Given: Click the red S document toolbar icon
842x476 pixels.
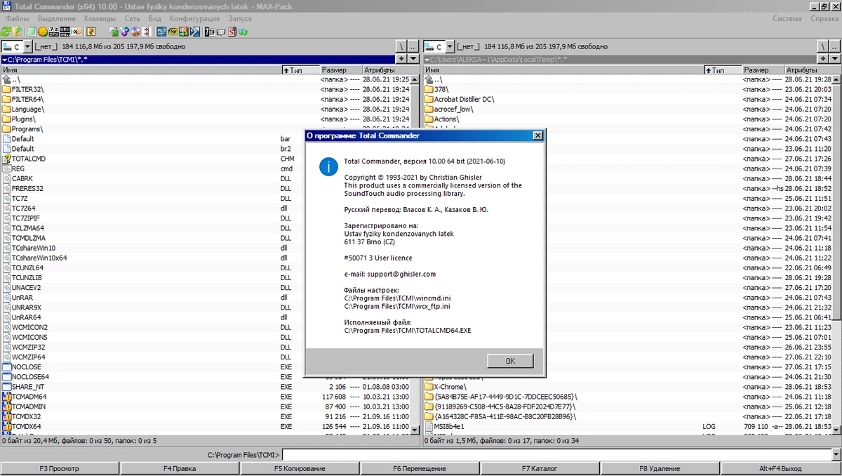Looking at the screenshot, I should (x=232, y=32).
